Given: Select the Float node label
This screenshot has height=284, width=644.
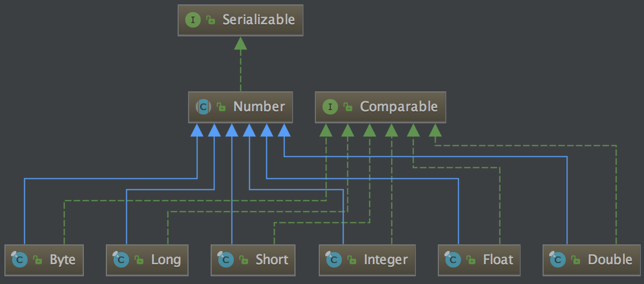Looking at the screenshot, I should point(498,260).
